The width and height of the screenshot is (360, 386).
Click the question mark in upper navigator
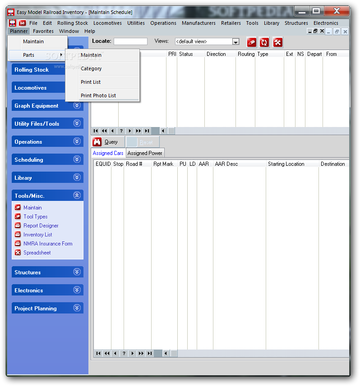point(121,131)
